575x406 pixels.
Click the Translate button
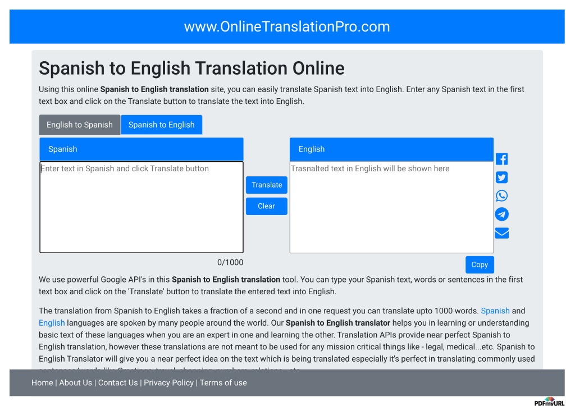coord(267,185)
